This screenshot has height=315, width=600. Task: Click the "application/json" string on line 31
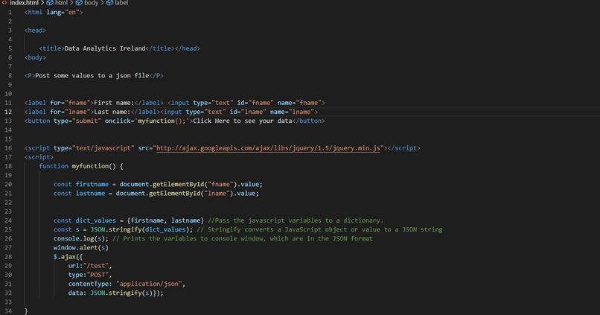pos(149,284)
